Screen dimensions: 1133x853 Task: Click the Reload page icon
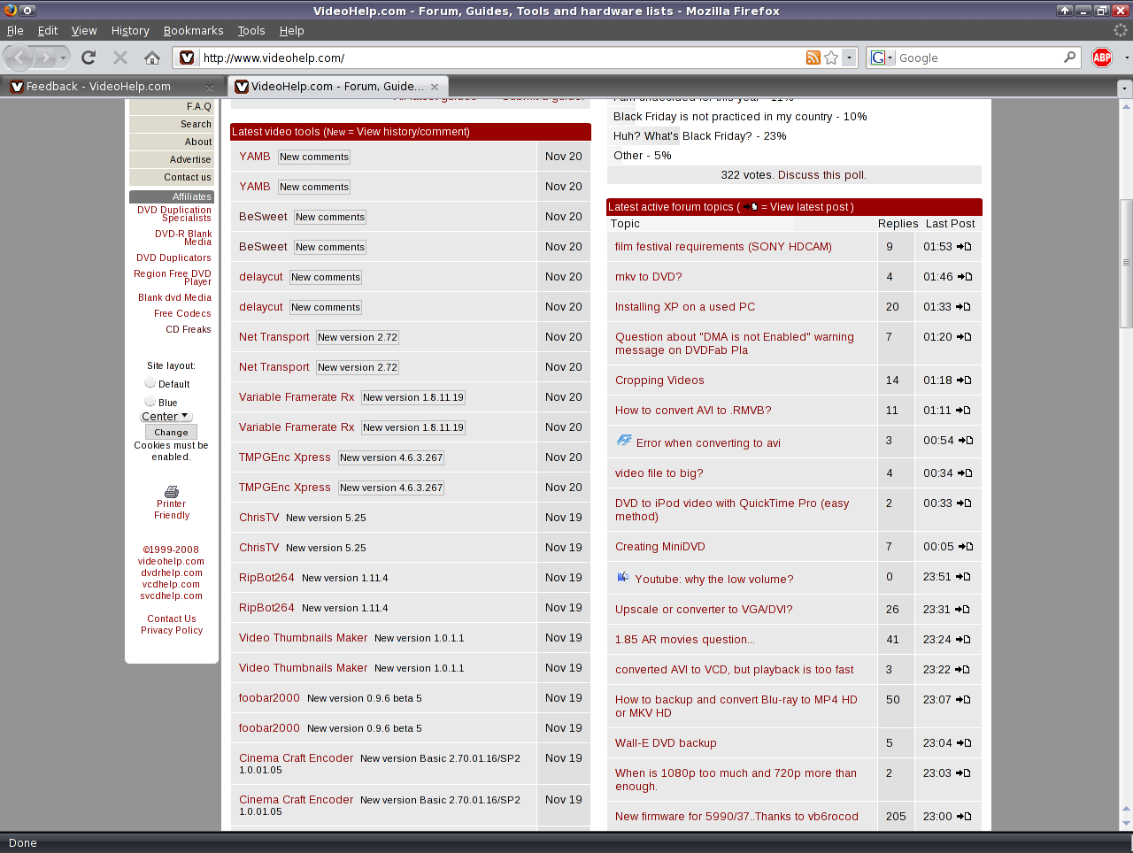pyautogui.click(x=89, y=58)
